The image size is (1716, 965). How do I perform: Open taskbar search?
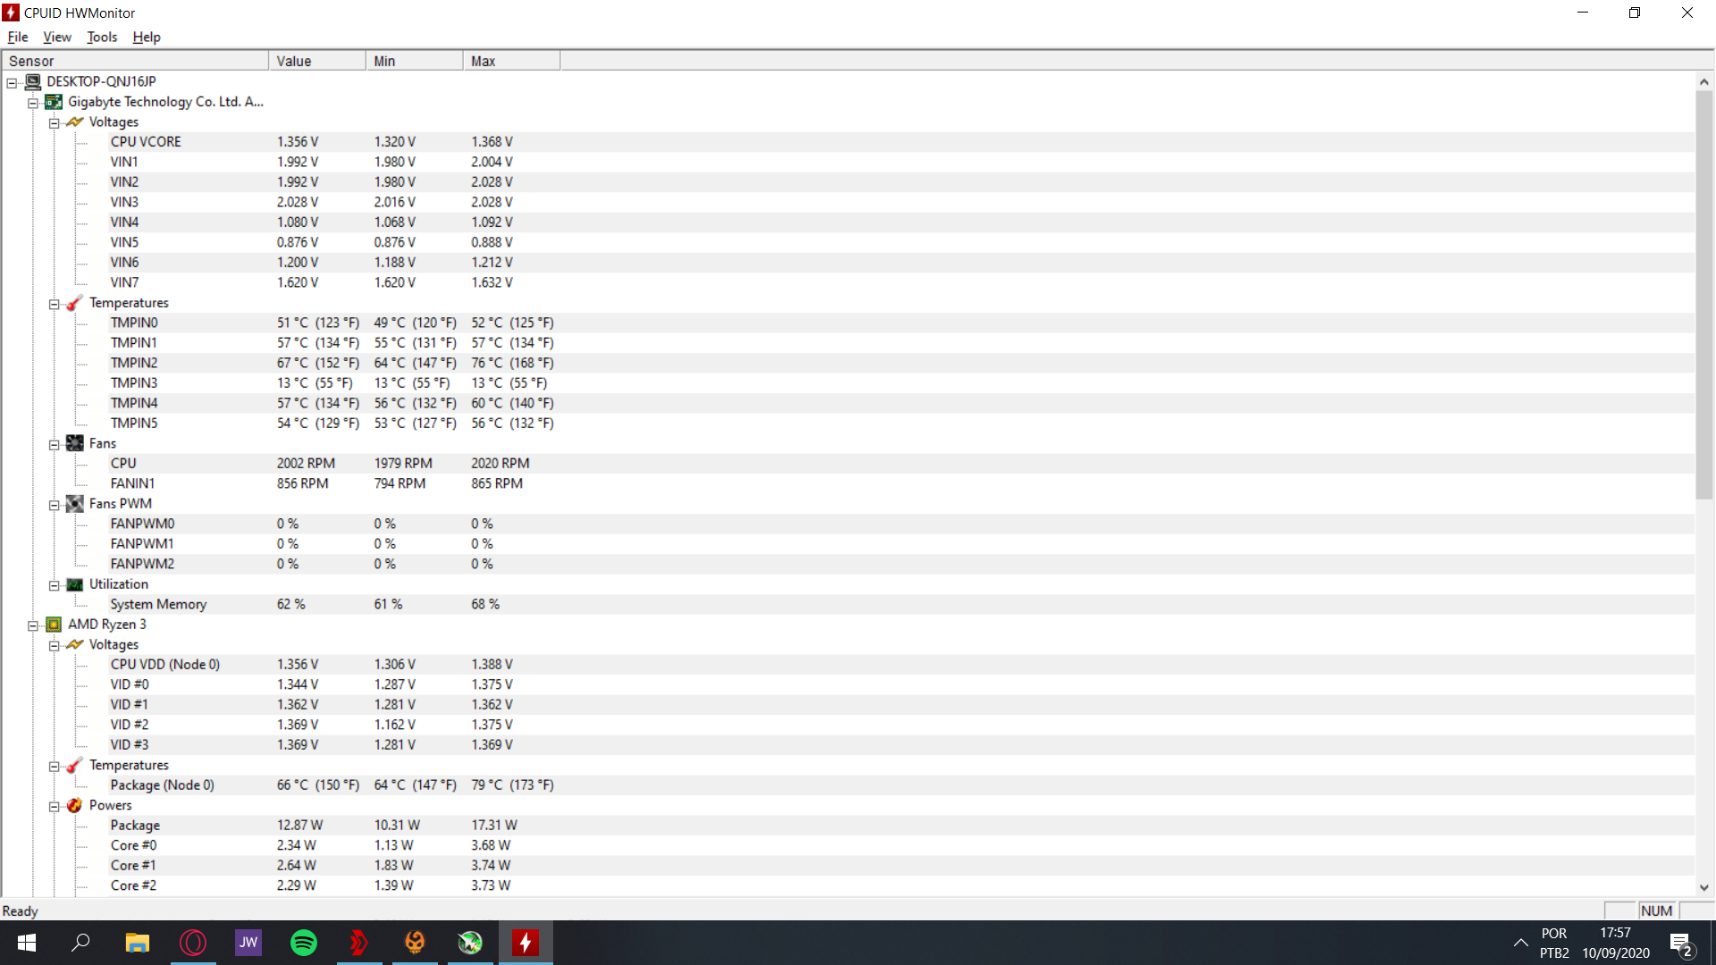tap(81, 943)
